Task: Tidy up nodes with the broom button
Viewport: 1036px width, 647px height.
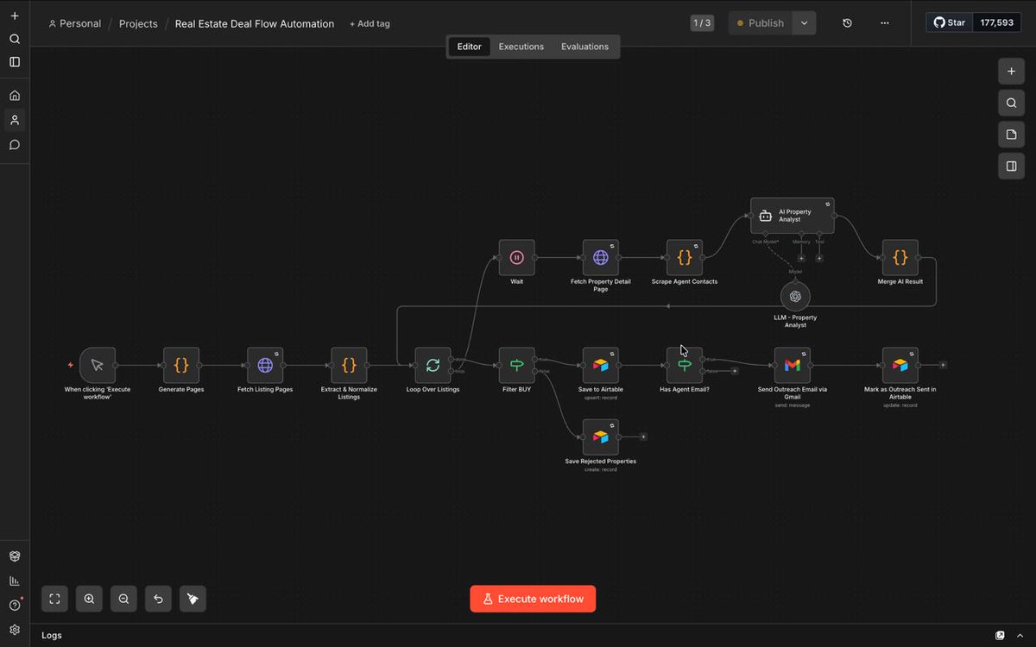Action: click(x=193, y=599)
